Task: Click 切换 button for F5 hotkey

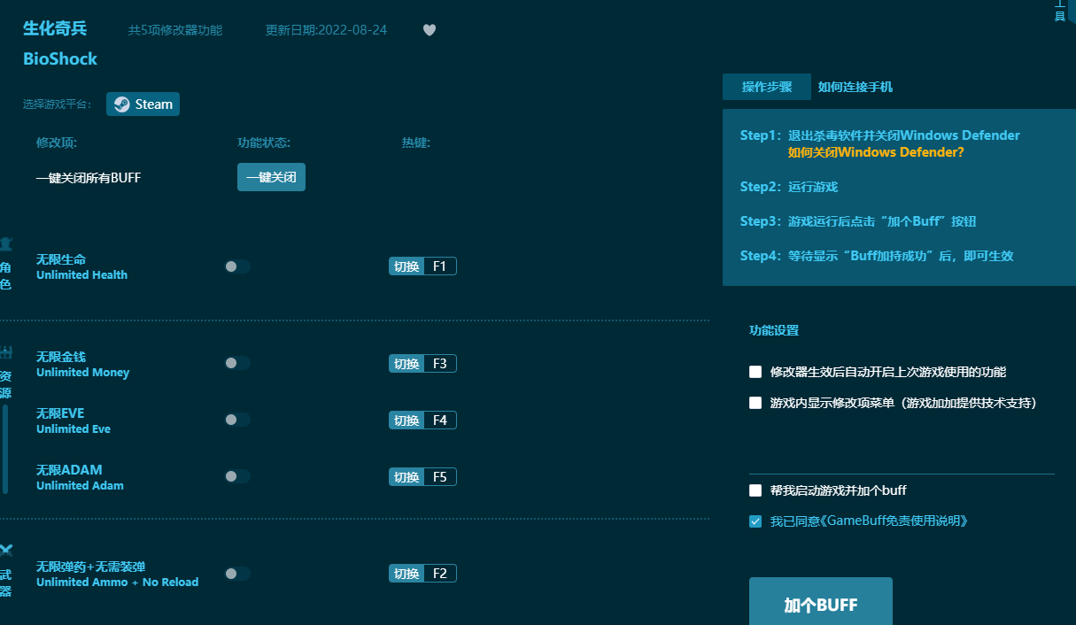Action: click(x=406, y=476)
